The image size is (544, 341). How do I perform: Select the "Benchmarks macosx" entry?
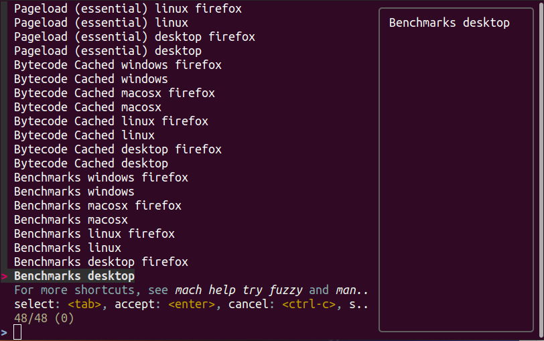click(70, 220)
